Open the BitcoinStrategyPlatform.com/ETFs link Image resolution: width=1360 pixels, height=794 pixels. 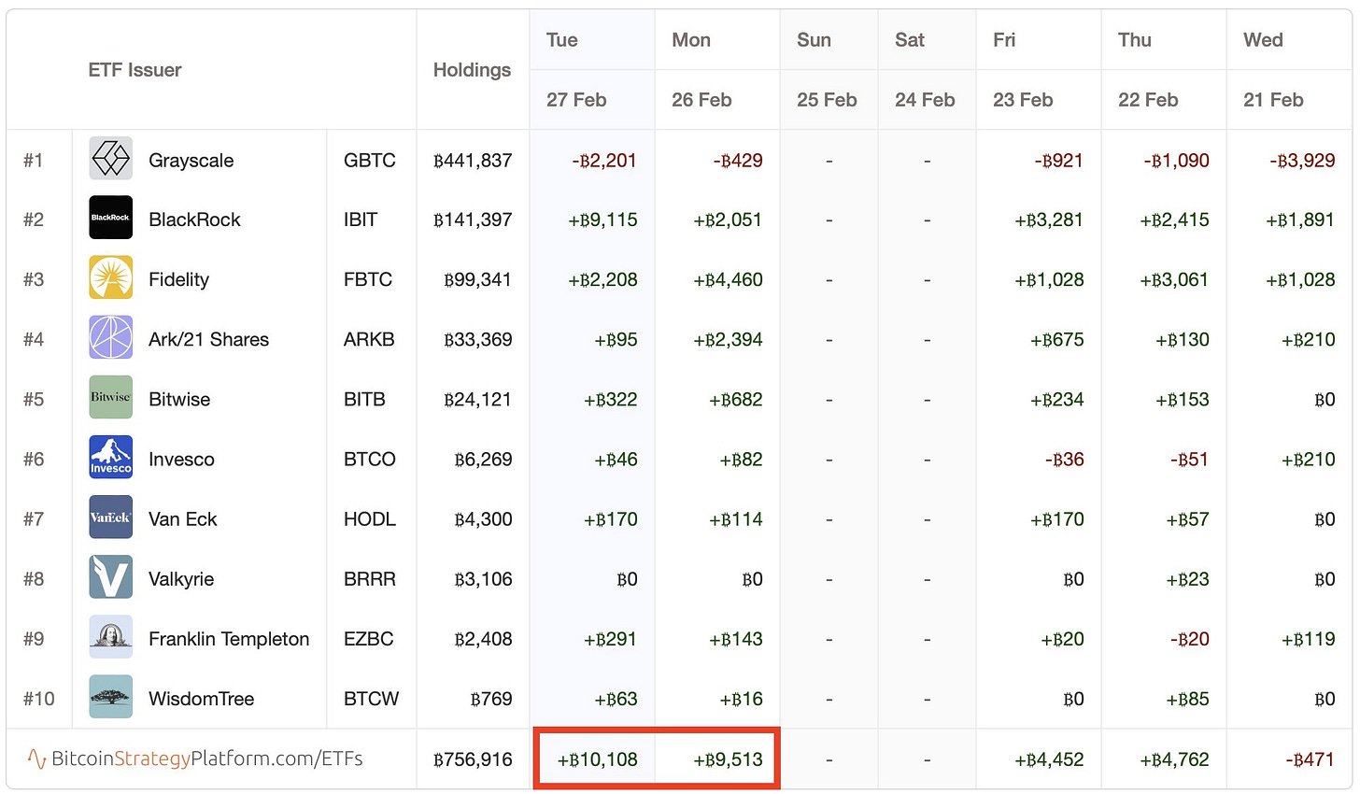coord(194,759)
